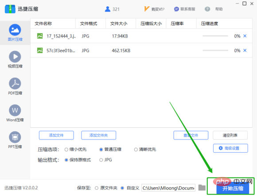
Task: Select the 图片压缩 image compression icon
Action: point(15,30)
